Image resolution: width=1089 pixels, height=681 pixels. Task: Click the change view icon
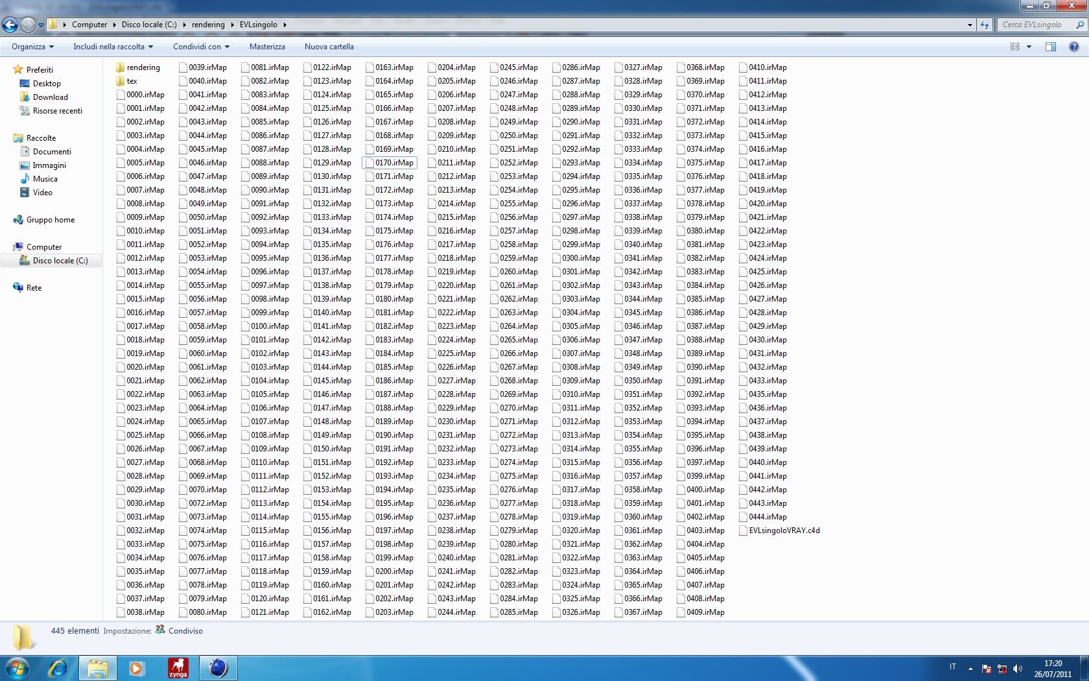coord(1014,47)
